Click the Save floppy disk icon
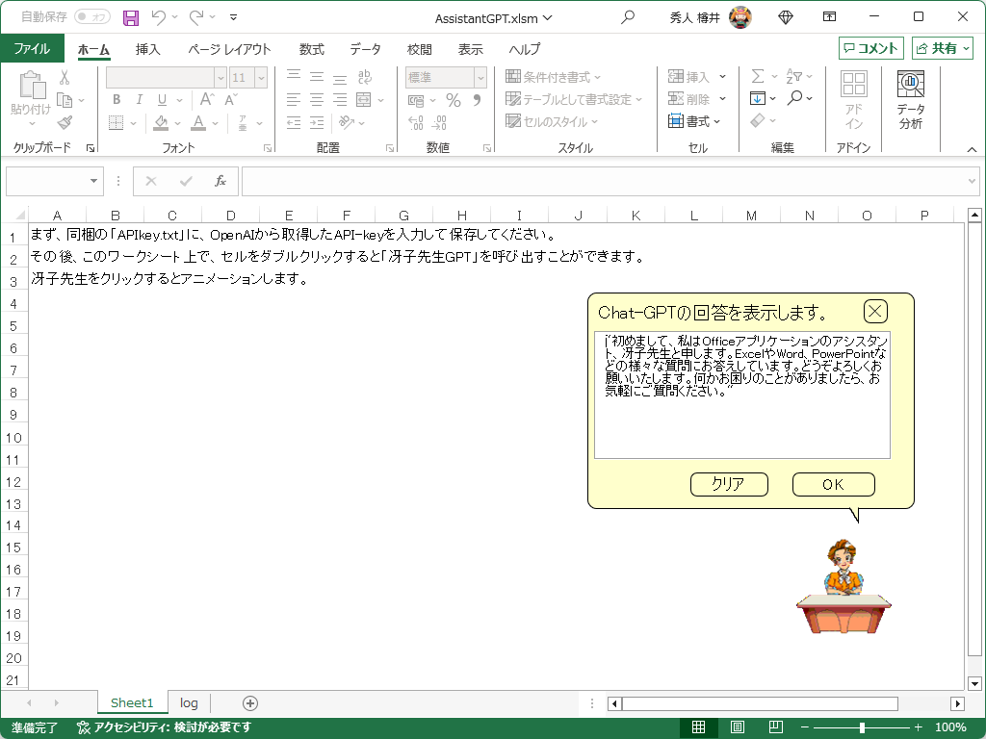 pos(131,17)
